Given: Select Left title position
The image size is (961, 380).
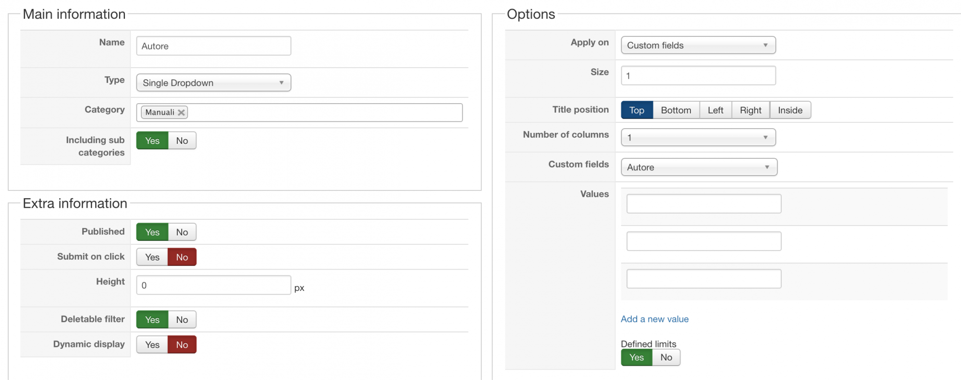Looking at the screenshot, I should pyautogui.click(x=715, y=110).
